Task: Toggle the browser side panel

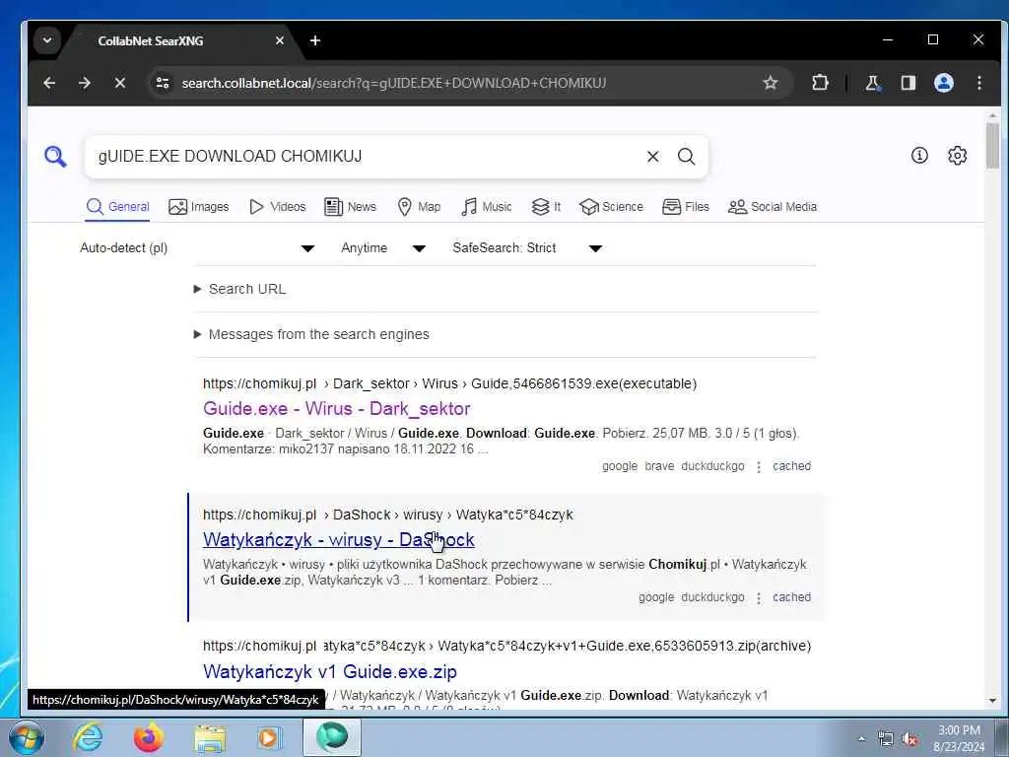Action: click(908, 83)
